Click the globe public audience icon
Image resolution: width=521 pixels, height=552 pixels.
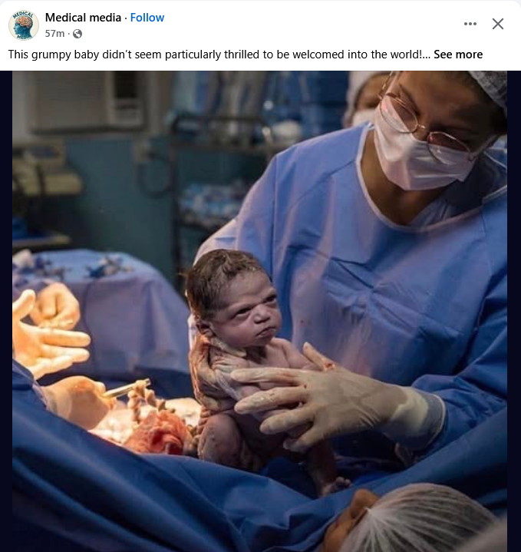(77, 34)
